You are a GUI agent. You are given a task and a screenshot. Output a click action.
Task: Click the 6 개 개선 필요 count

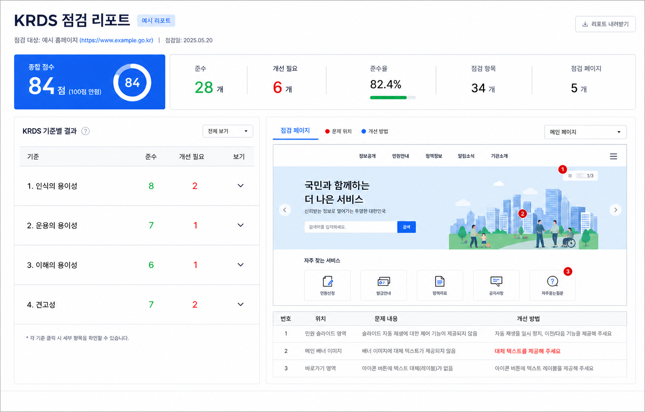click(283, 87)
